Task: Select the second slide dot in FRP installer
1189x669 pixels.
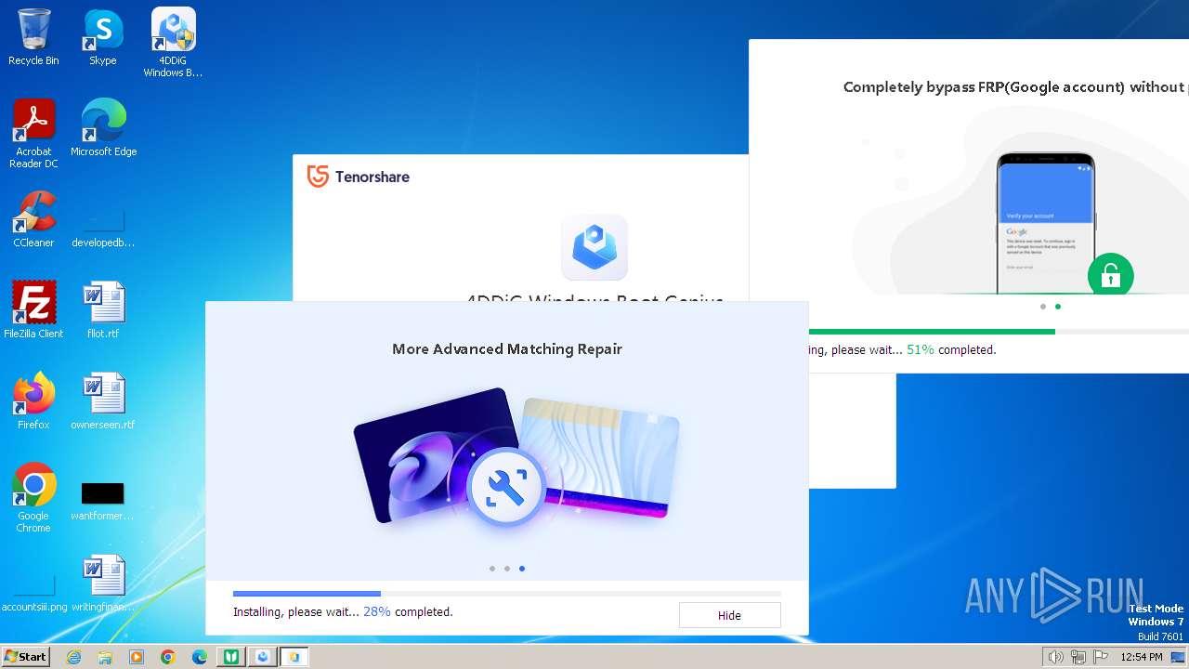Action: [x=1058, y=307]
